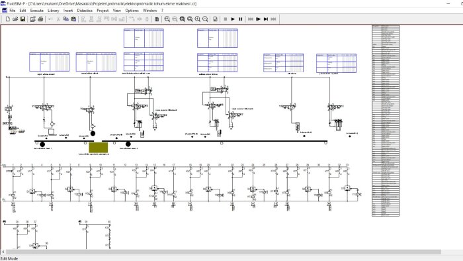The image size is (463, 261).
Task: Select the parts list table on the right
Action: pos(386,121)
